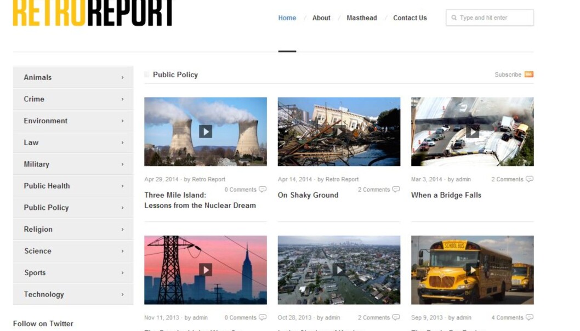Play the yellow school bus video

(x=473, y=270)
